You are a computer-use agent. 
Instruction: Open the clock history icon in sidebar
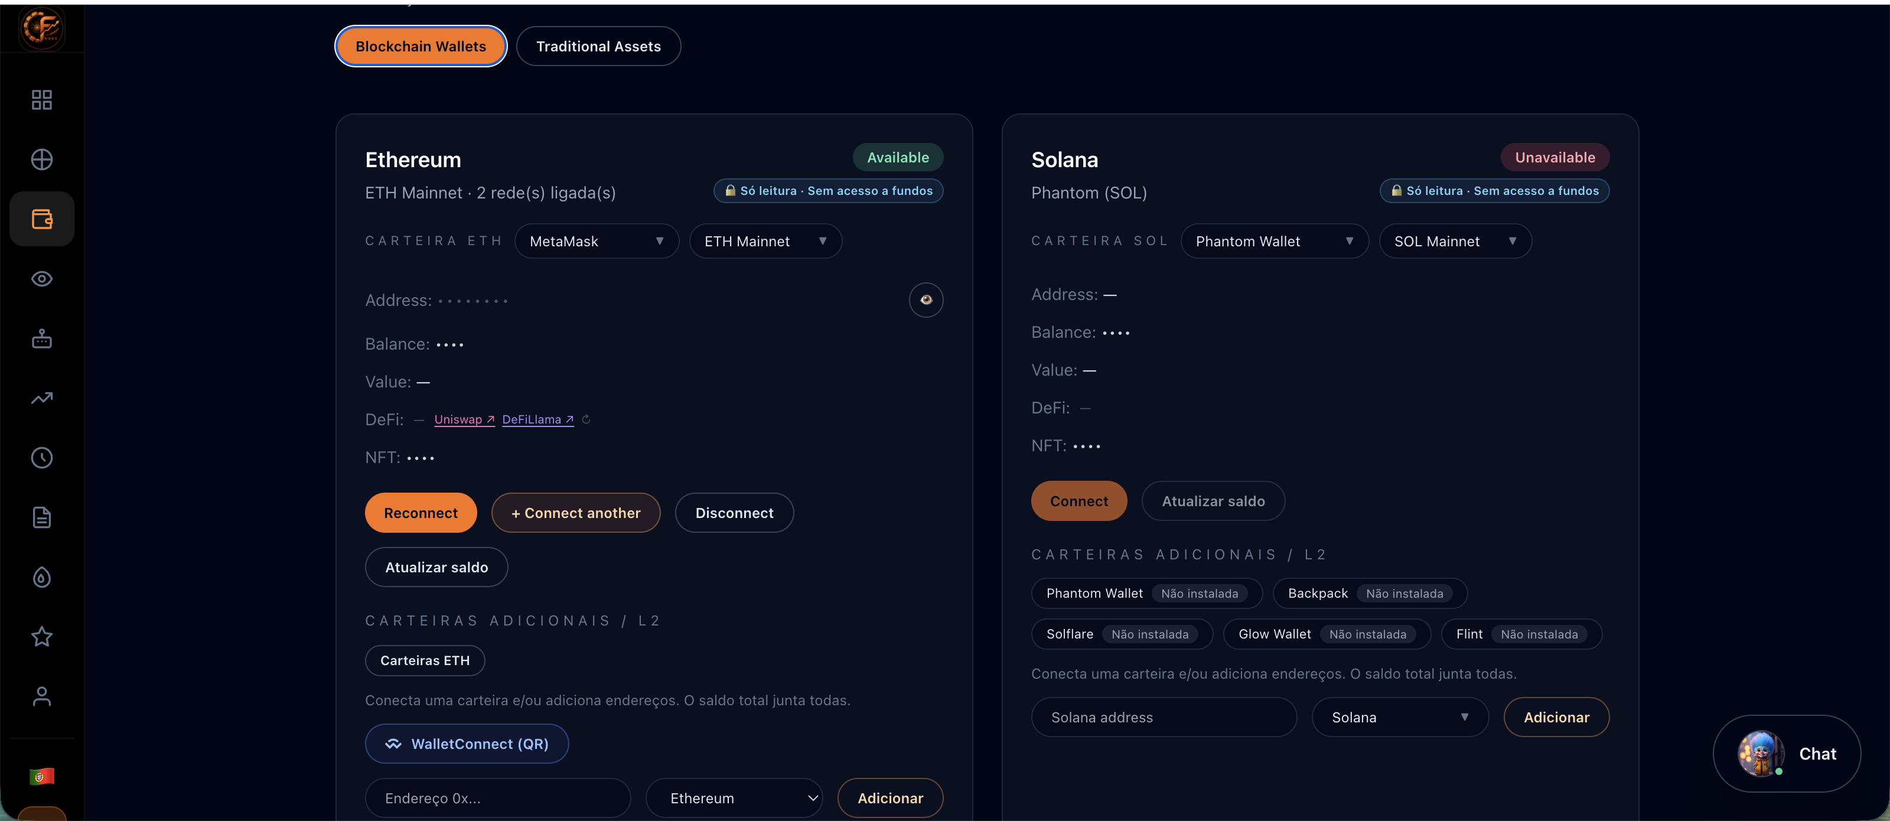pyautogui.click(x=42, y=458)
